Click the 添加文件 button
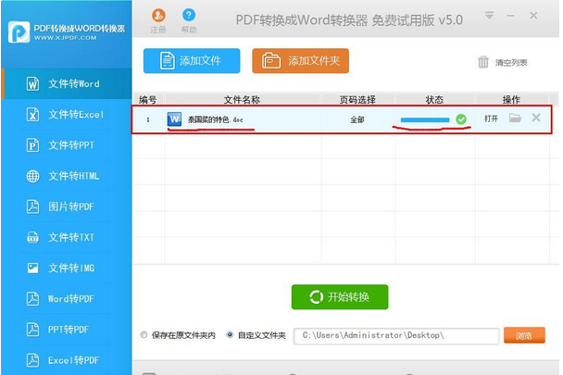The width and height of the screenshot is (563, 375). click(x=192, y=61)
